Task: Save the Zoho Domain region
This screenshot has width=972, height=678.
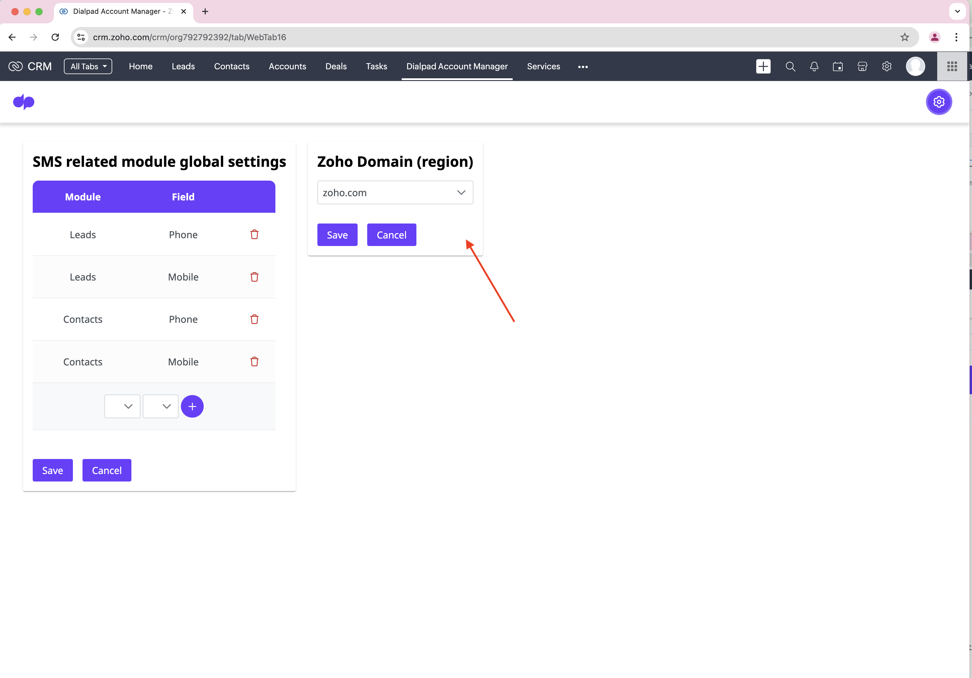Action: click(337, 235)
